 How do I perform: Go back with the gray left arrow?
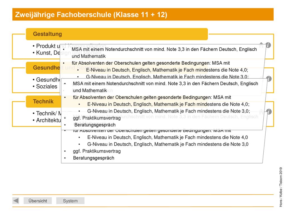(x=16, y=200)
